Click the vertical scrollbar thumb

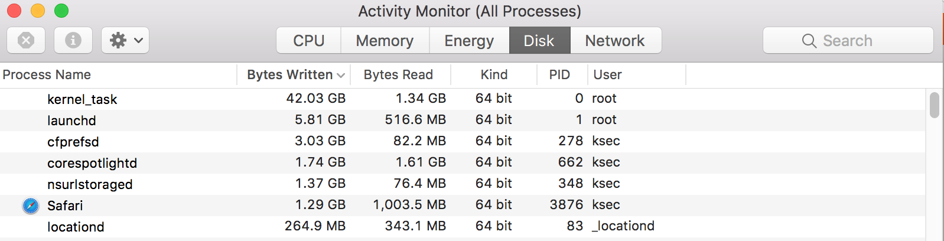[x=934, y=105]
